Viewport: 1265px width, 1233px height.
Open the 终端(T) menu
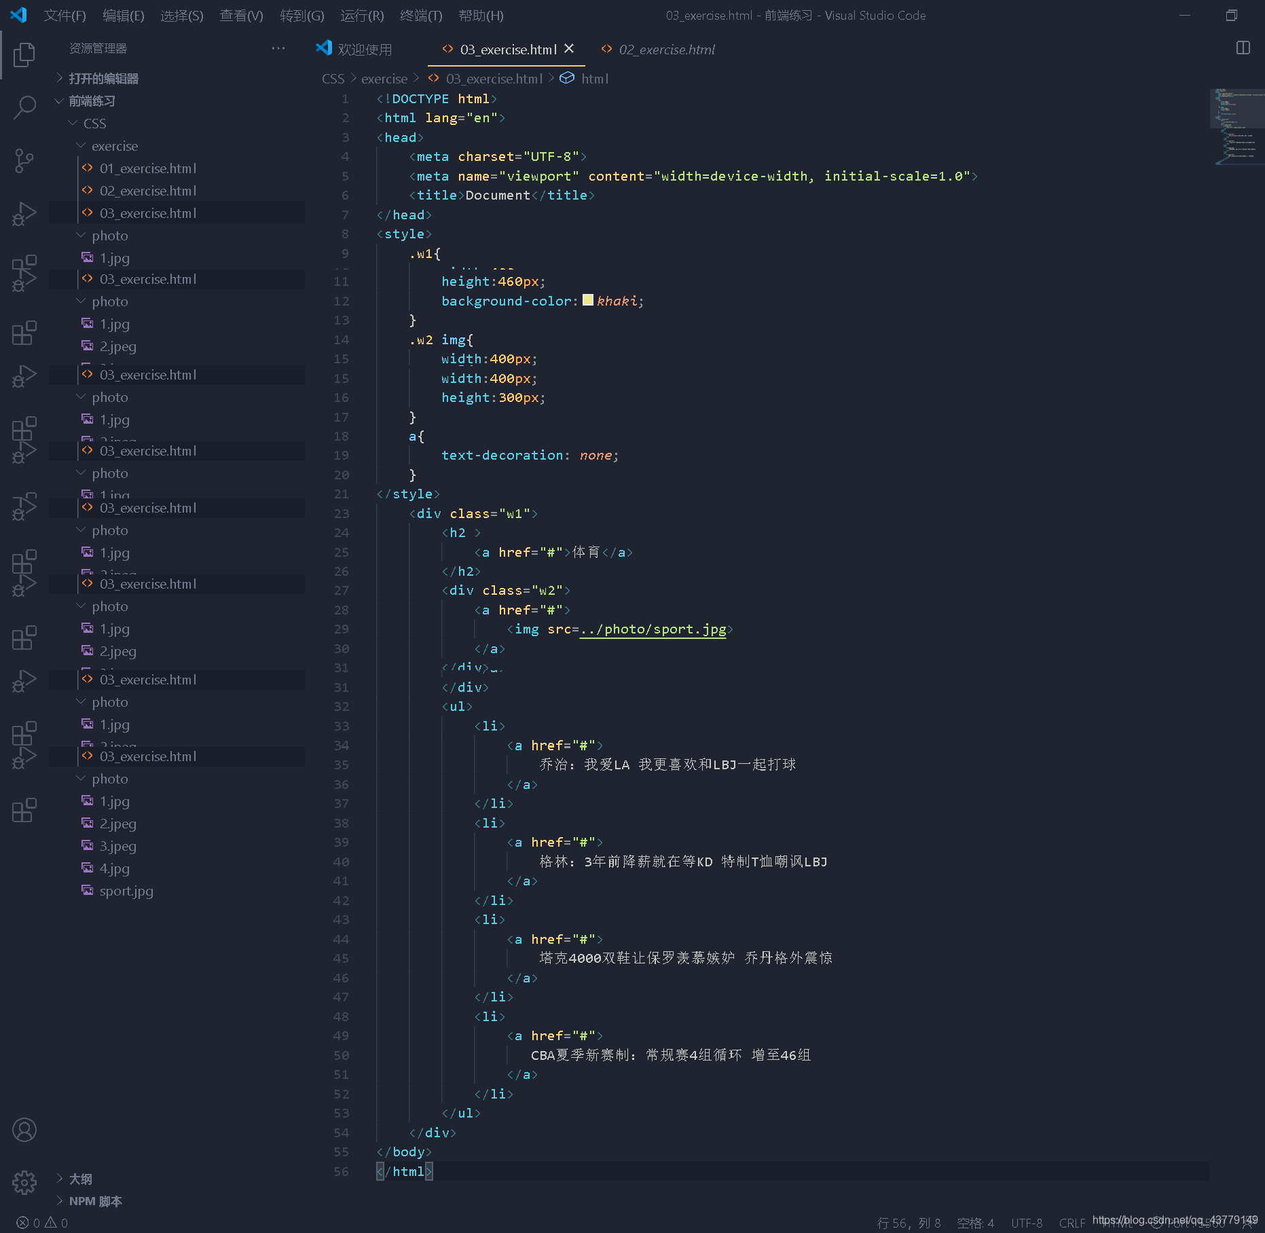421,15
